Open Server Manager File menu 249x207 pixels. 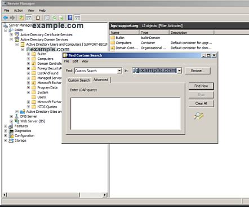click(7, 11)
